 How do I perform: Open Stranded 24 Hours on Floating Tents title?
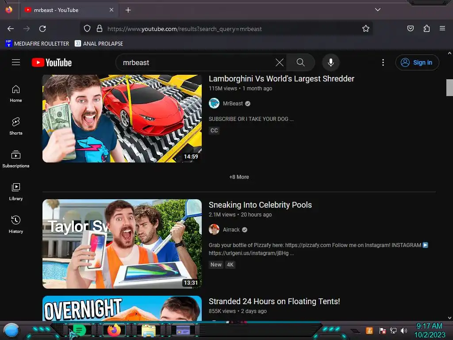[274, 301]
